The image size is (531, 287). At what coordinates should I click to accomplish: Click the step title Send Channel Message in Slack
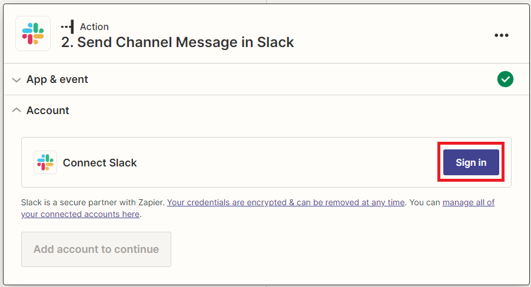click(185, 42)
